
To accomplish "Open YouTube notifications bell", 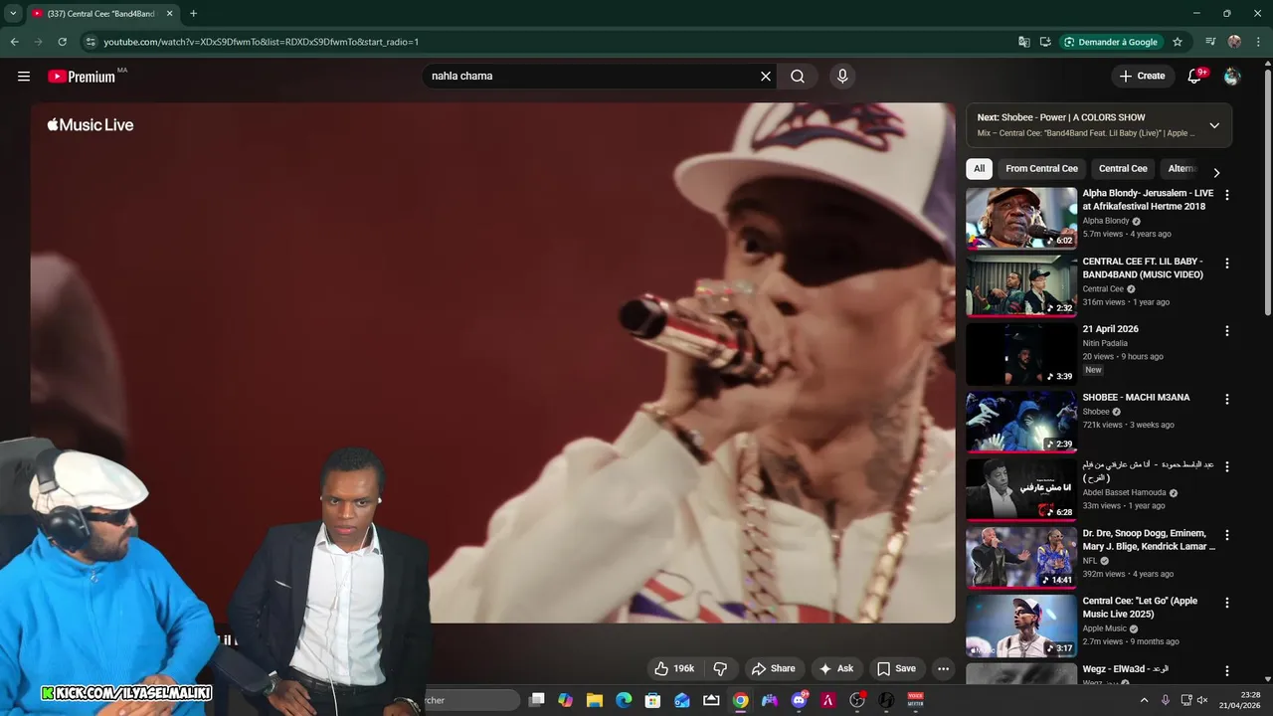I will point(1195,77).
